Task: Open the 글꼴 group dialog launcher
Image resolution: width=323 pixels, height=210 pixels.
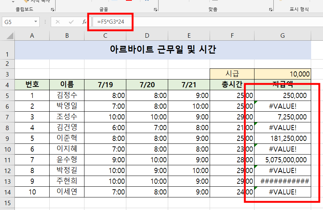Action: tap(156, 10)
